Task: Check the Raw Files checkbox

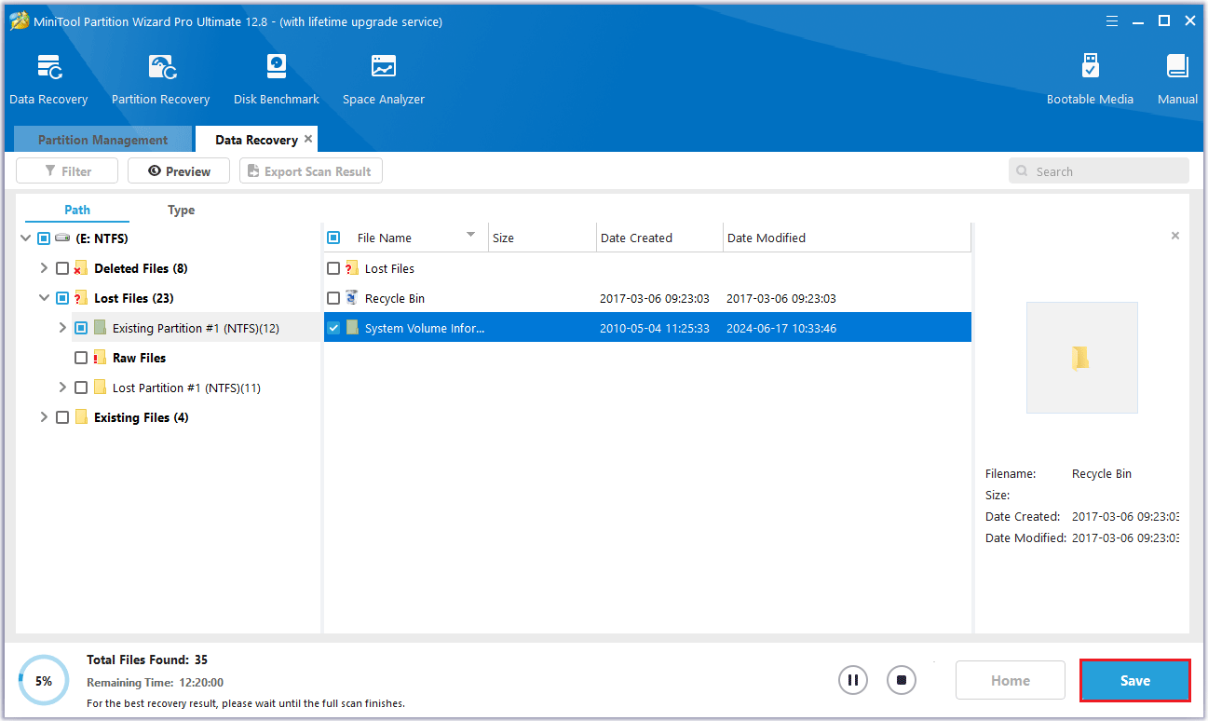Action: pyautogui.click(x=81, y=358)
